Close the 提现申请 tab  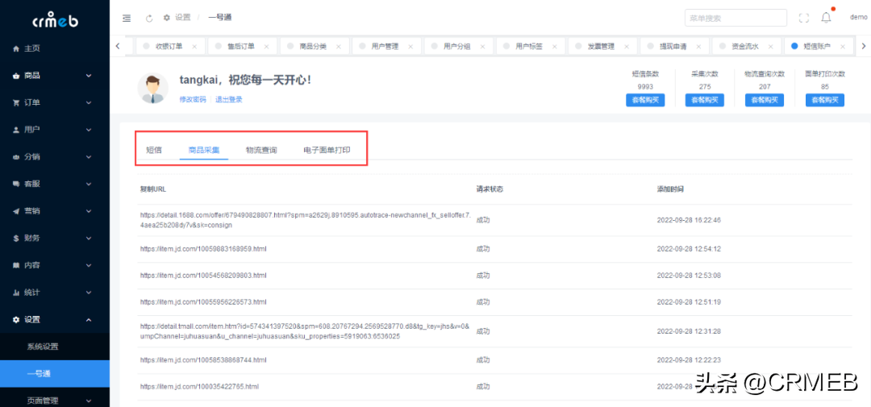(x=698, y=46)
